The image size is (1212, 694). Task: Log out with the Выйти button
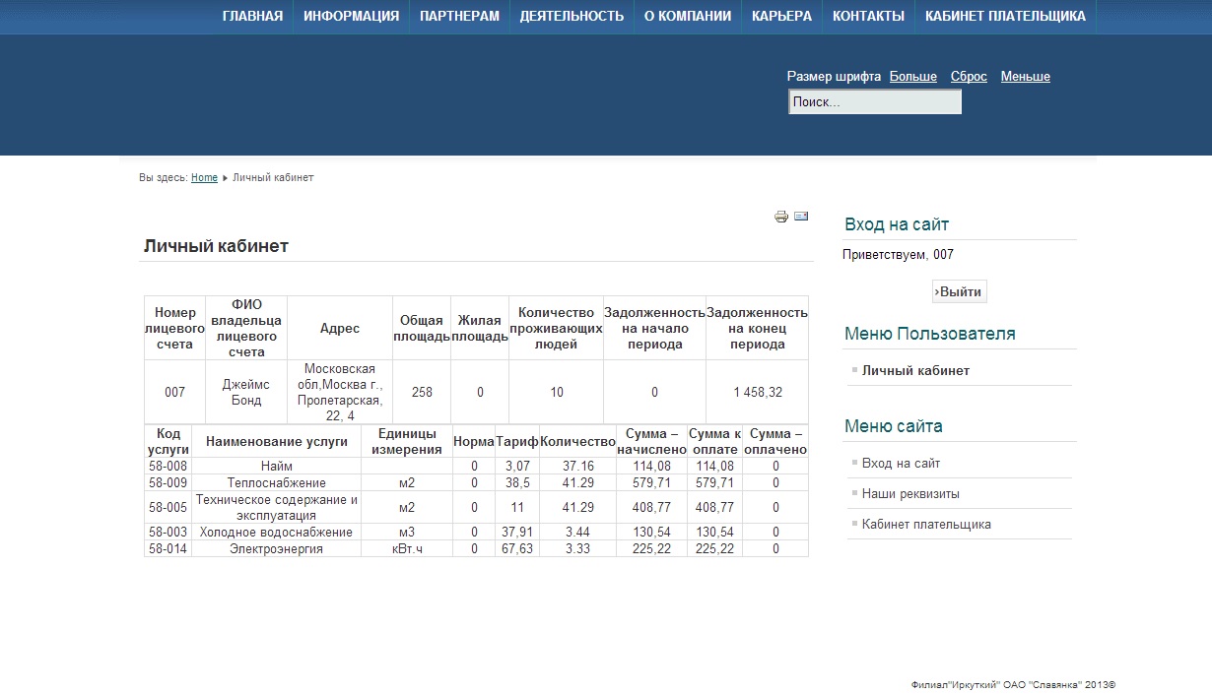click(960, 291)
